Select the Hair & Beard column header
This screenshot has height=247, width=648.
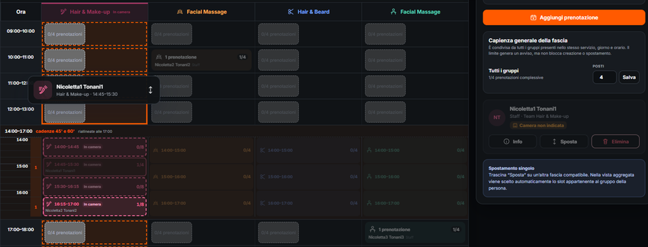(308, 12)
